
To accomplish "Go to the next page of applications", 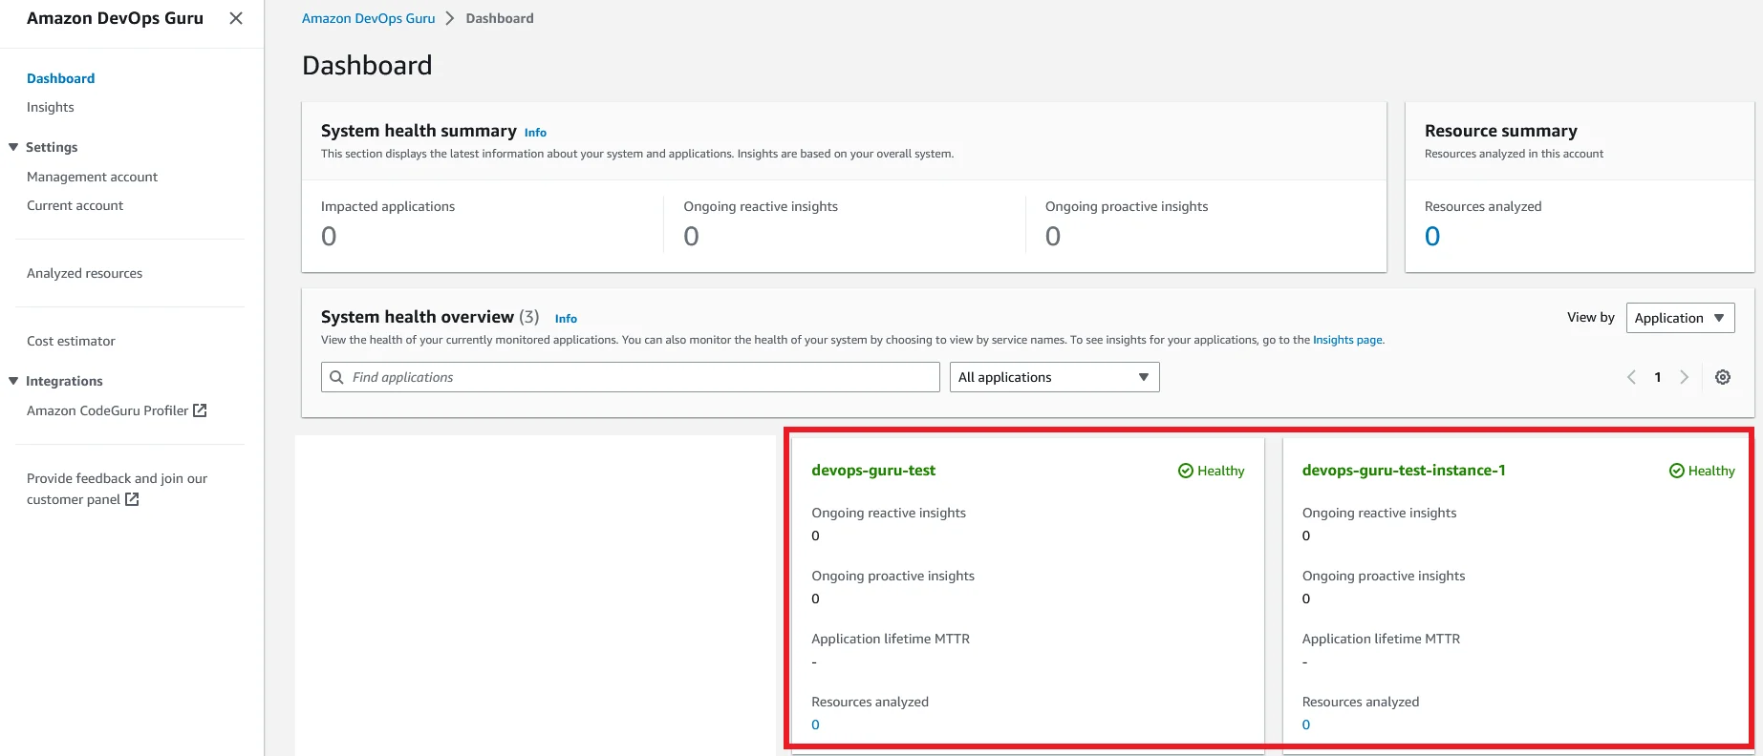I will 1685,377.
